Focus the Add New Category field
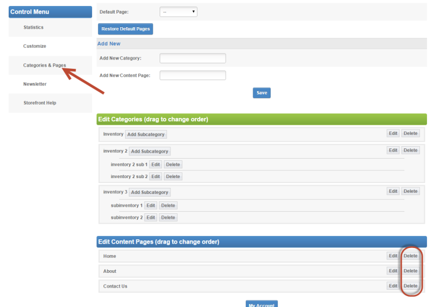The height and width of the screenshot is (307, 433). [x=193, y=58]
